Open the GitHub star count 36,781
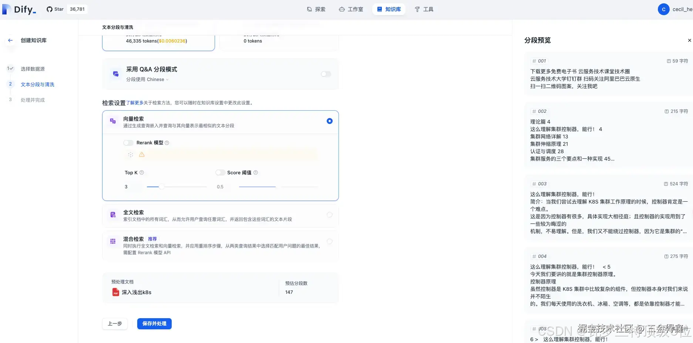 coord(77,9)
